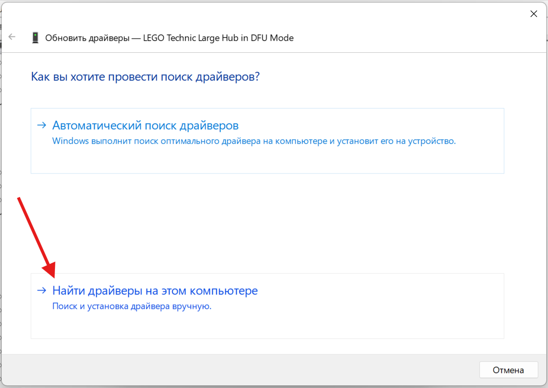Click 'Поиск и установка драйвера вручную' text
Viewport: 548px width, 388px height.
[x=131, y=306]
